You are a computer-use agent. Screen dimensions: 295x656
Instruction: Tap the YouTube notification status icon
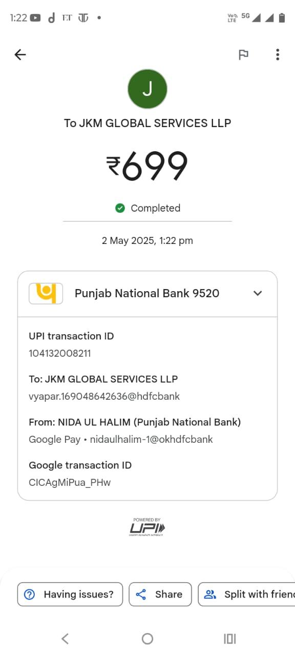pos(35,18)
